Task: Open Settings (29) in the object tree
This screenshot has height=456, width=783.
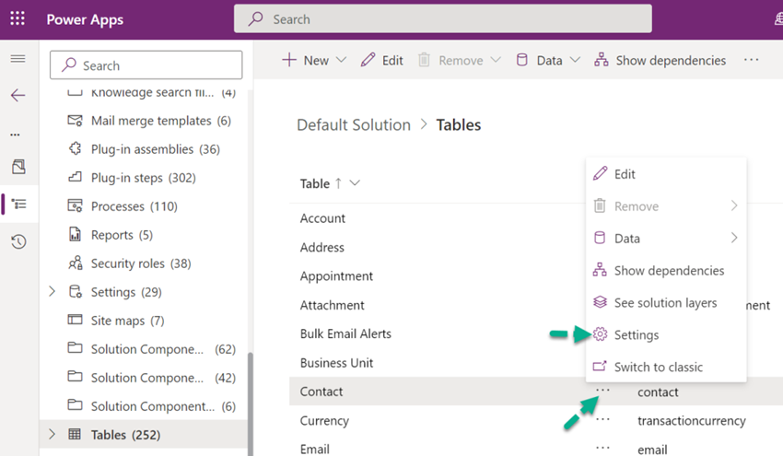Action: pyautogui.click(x=115, y=292)
